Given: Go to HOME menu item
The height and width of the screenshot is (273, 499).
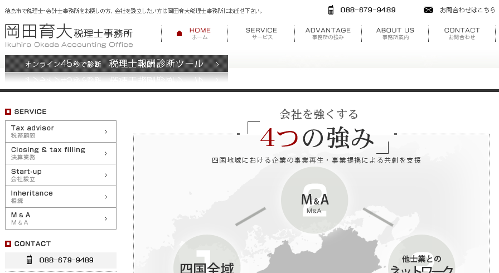Looking at the screenshot, I should (195, 33).
